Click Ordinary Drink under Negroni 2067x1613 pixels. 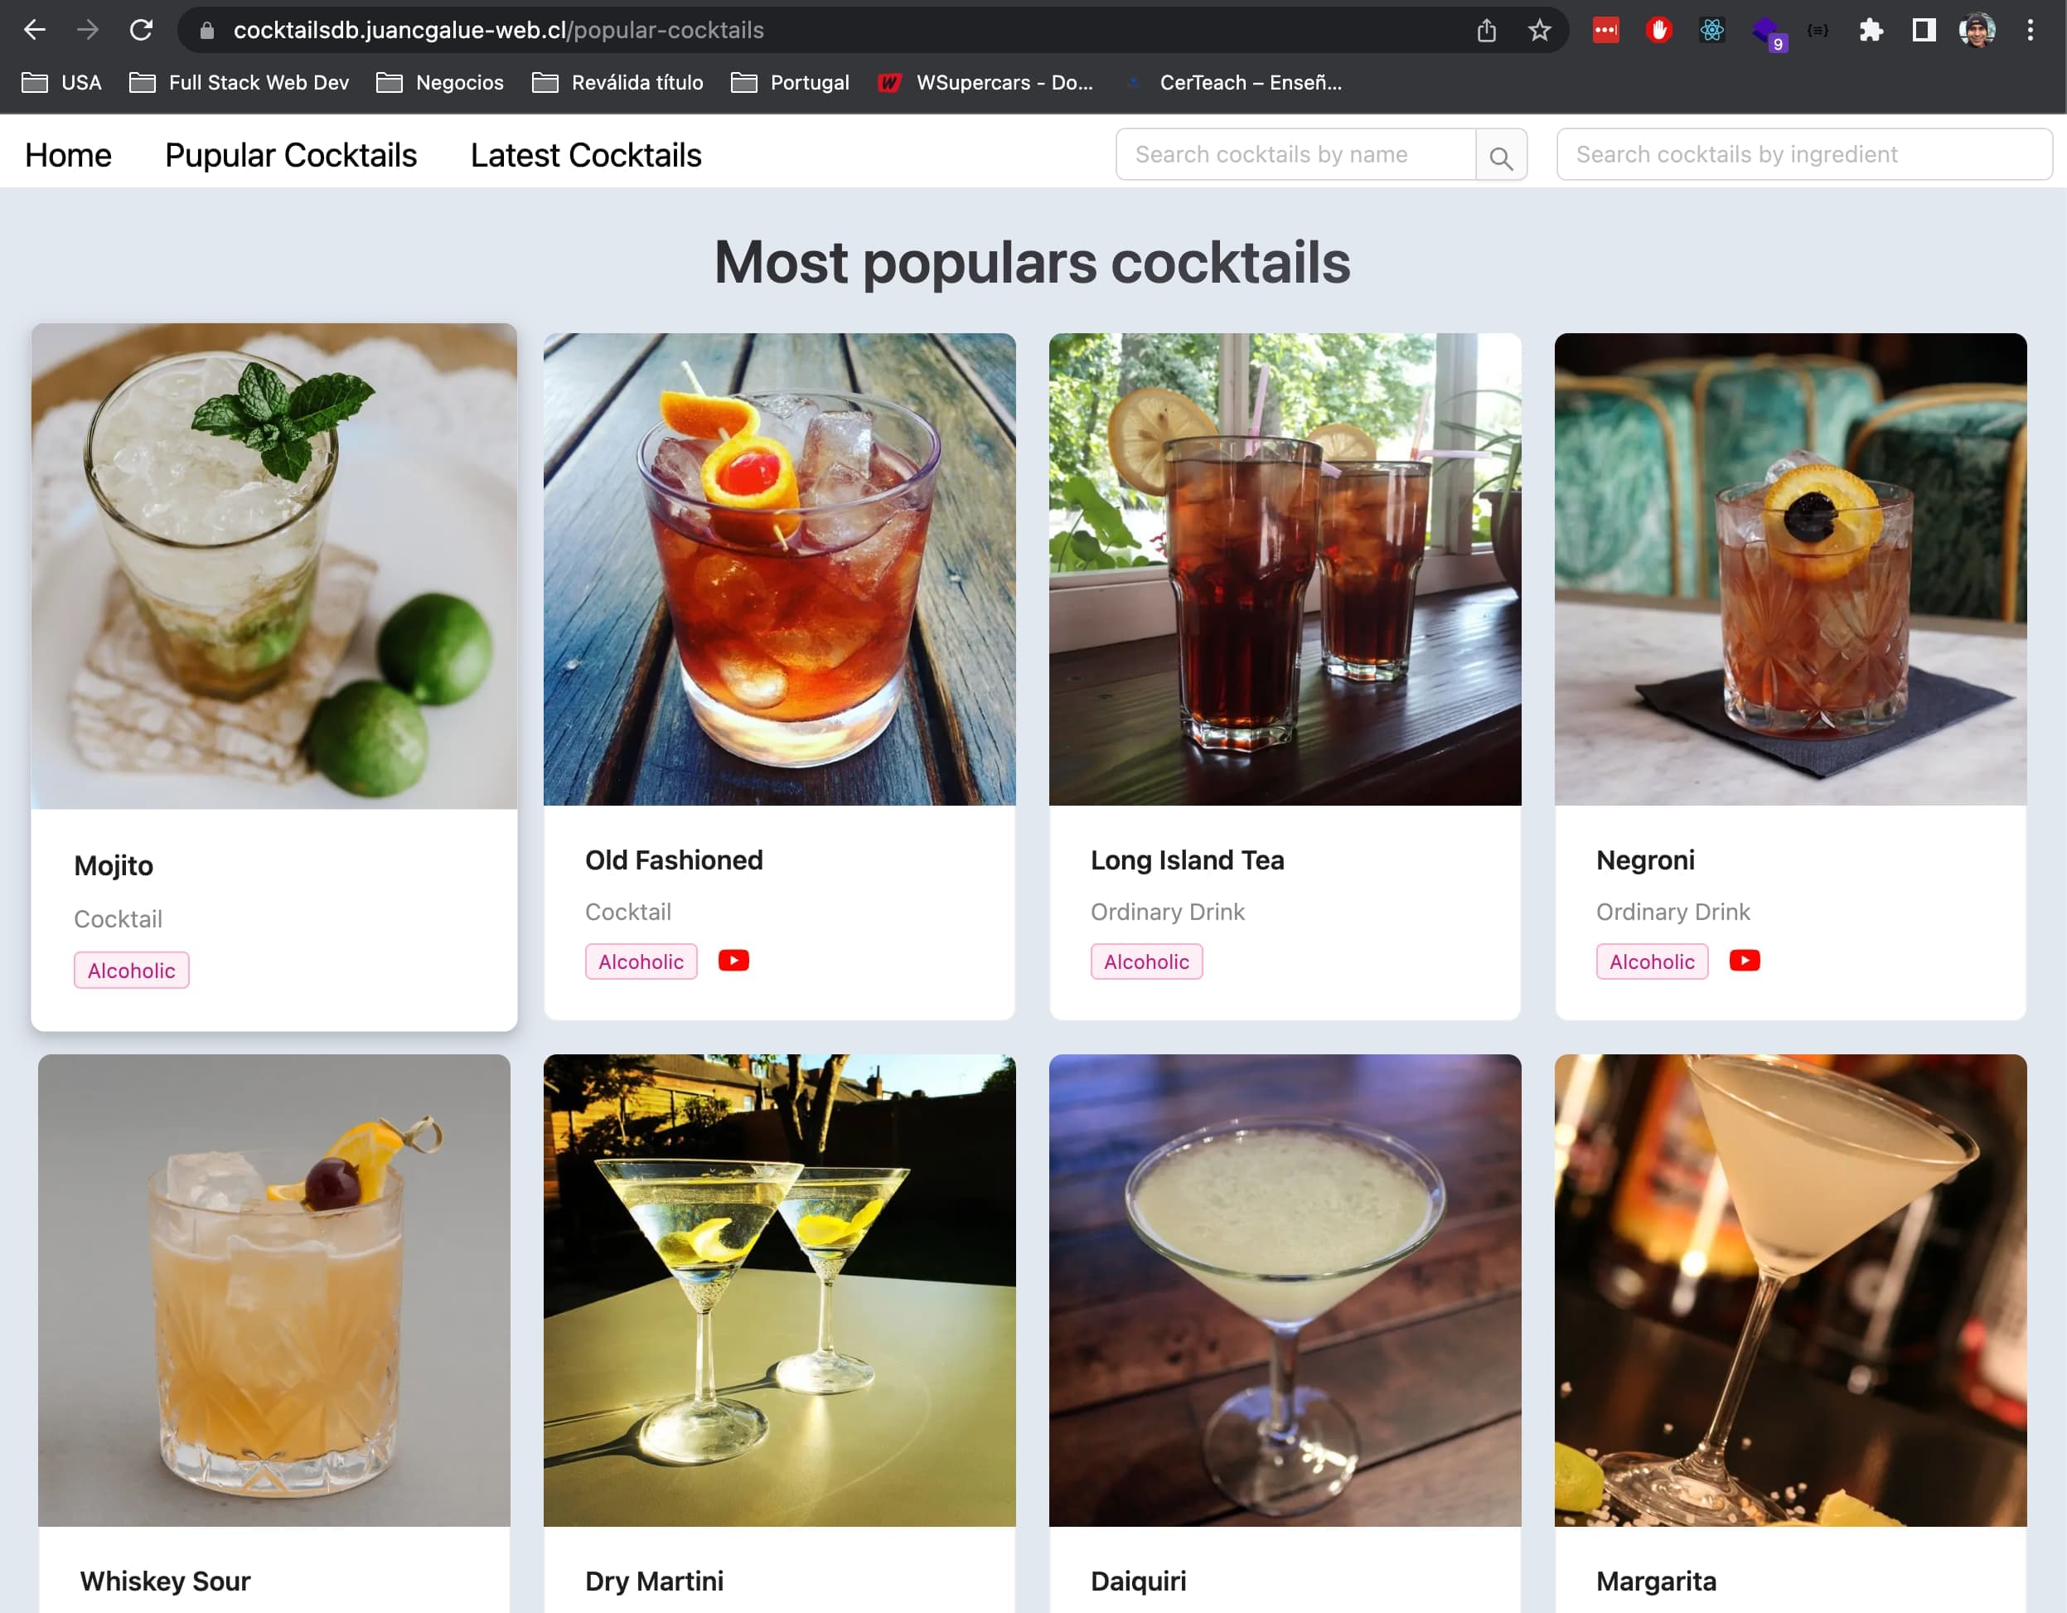click(x=1673, y=912)
